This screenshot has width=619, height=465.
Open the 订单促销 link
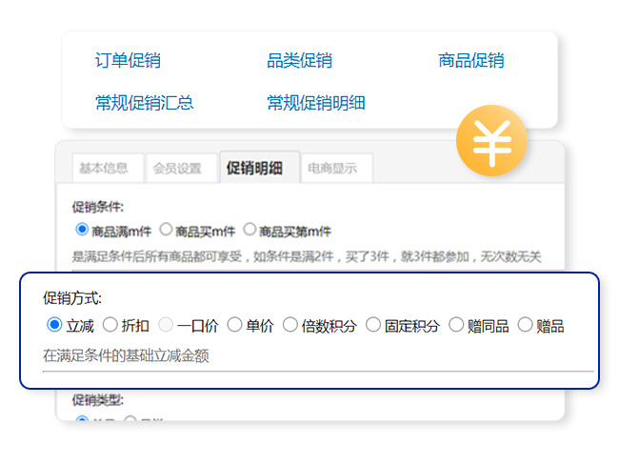(128, 61)
